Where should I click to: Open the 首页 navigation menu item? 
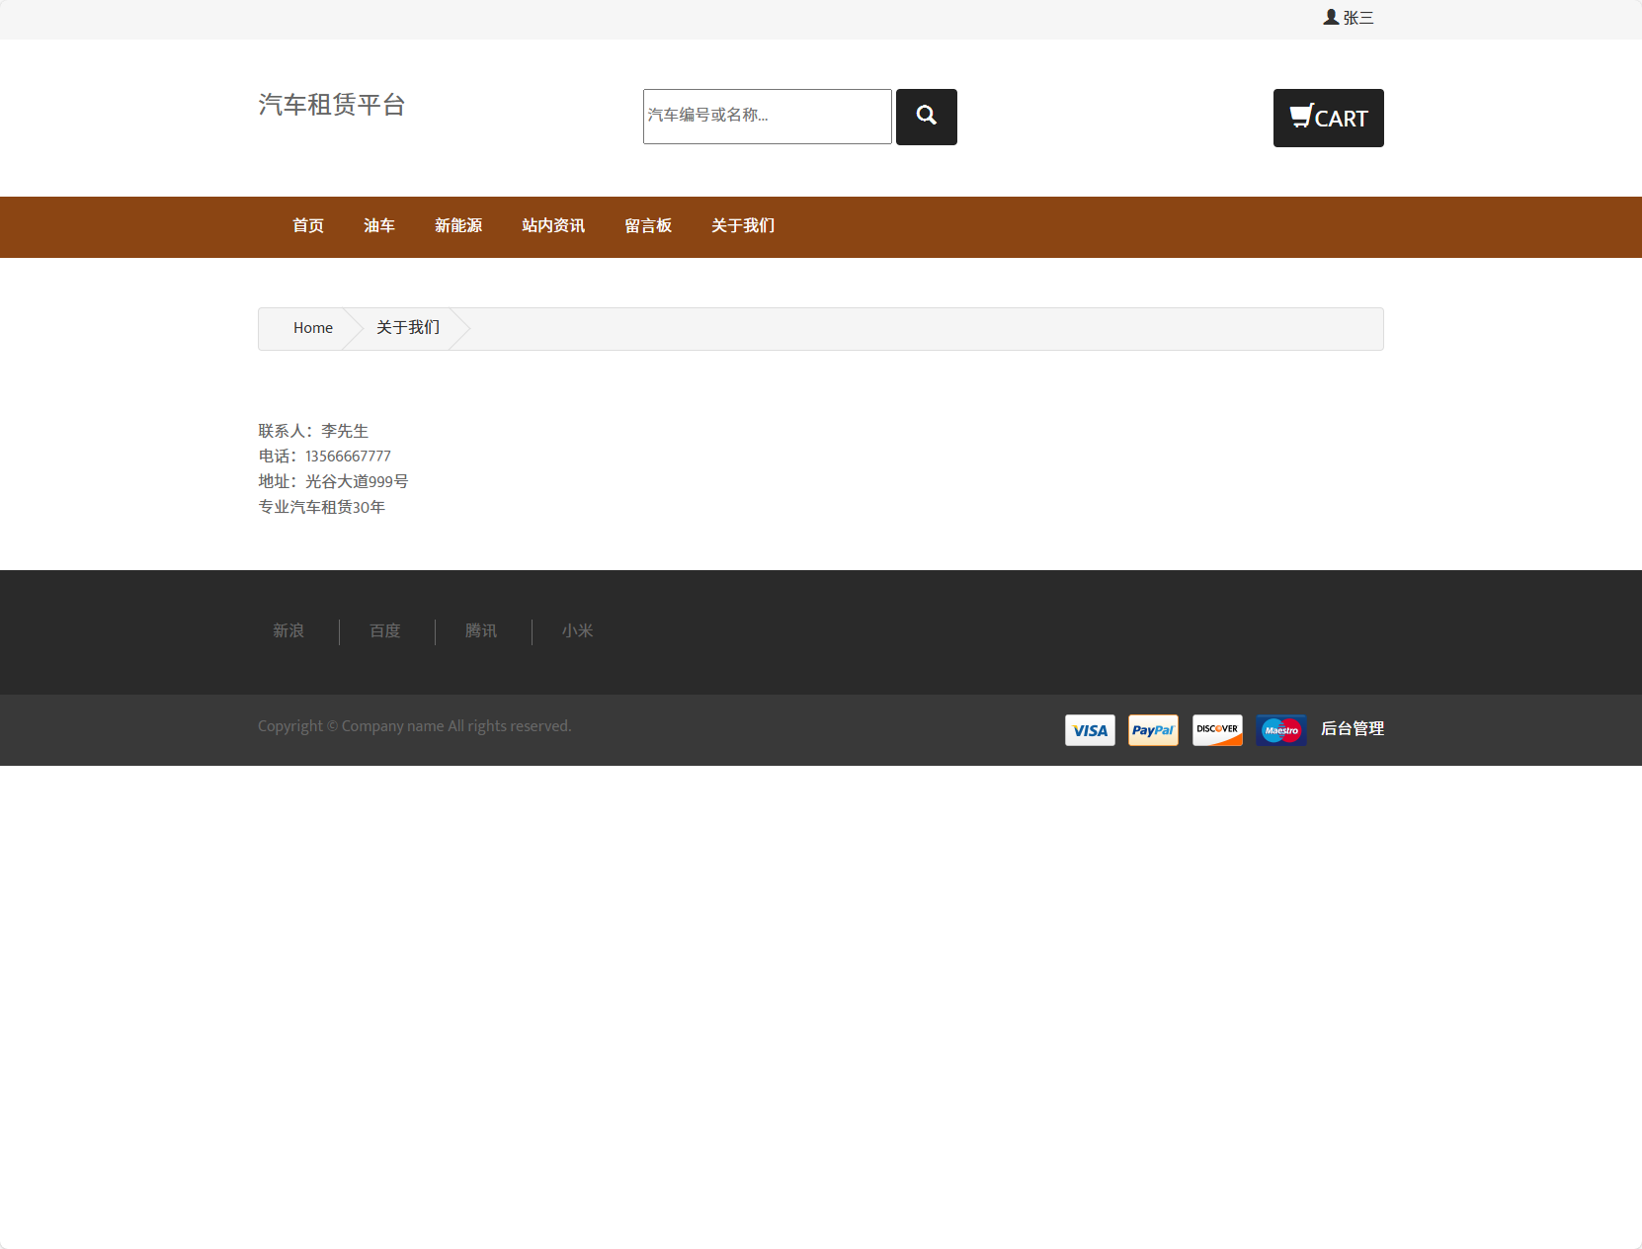coord(306,226)
